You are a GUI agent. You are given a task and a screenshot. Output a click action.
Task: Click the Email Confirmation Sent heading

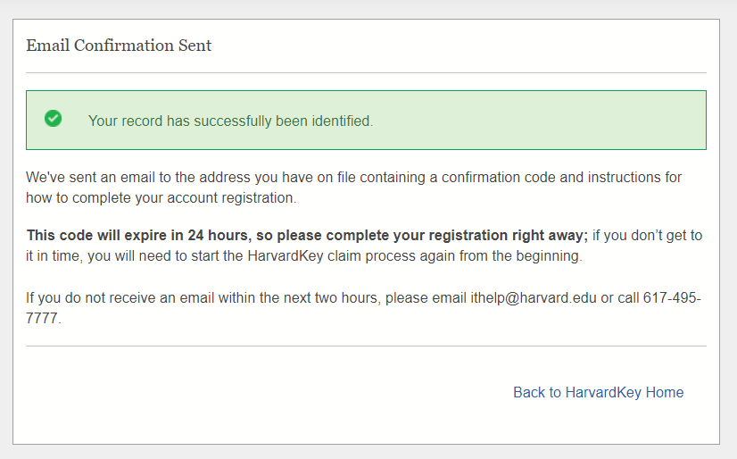[119, 45]
